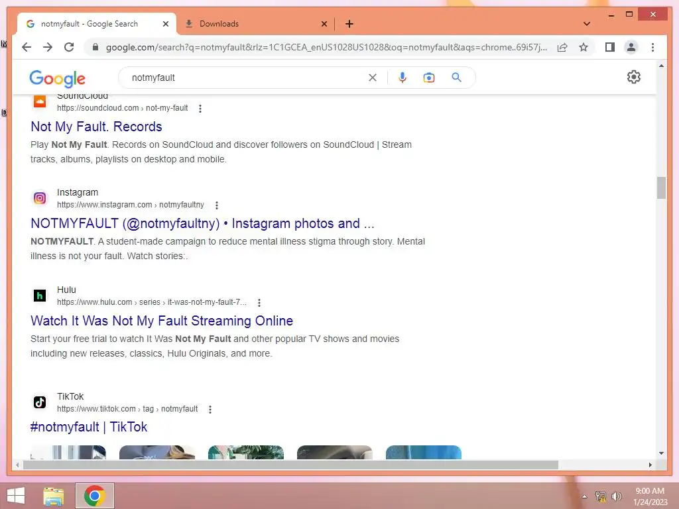This screenshot has height=509, width=679.
Task: Open the second TikTok video thumbnail
Action: [156, 452]
